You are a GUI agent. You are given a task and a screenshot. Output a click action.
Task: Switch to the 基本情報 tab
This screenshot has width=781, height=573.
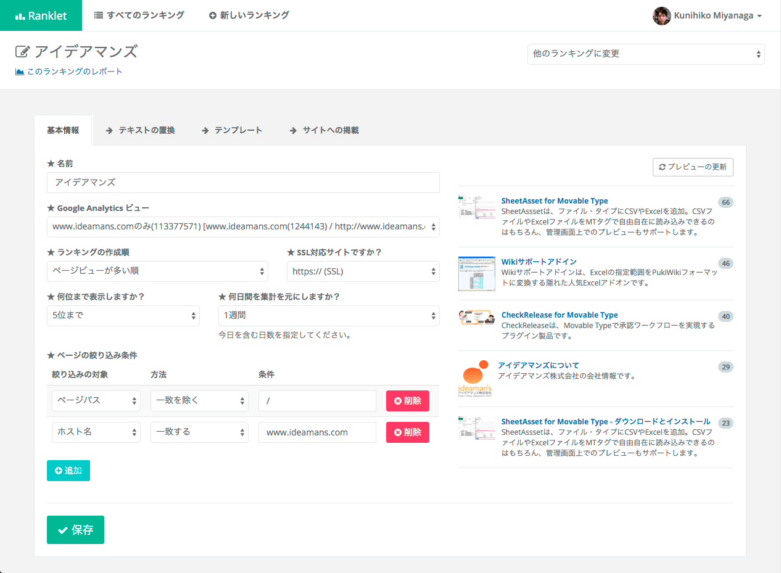[63, 130]
